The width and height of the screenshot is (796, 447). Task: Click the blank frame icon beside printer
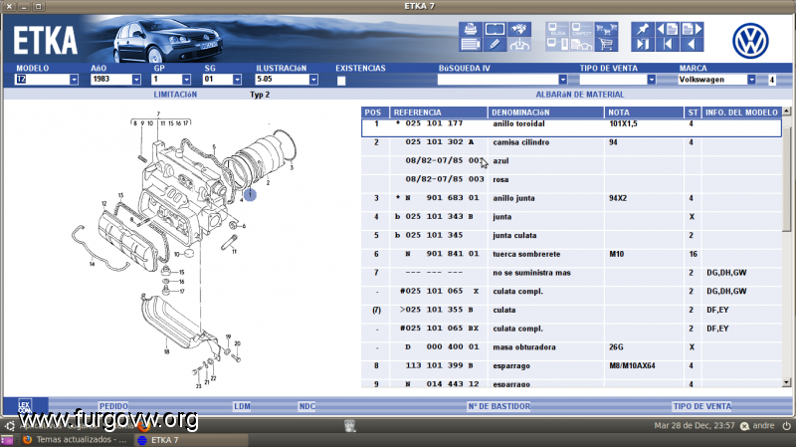tap(495, 29)
